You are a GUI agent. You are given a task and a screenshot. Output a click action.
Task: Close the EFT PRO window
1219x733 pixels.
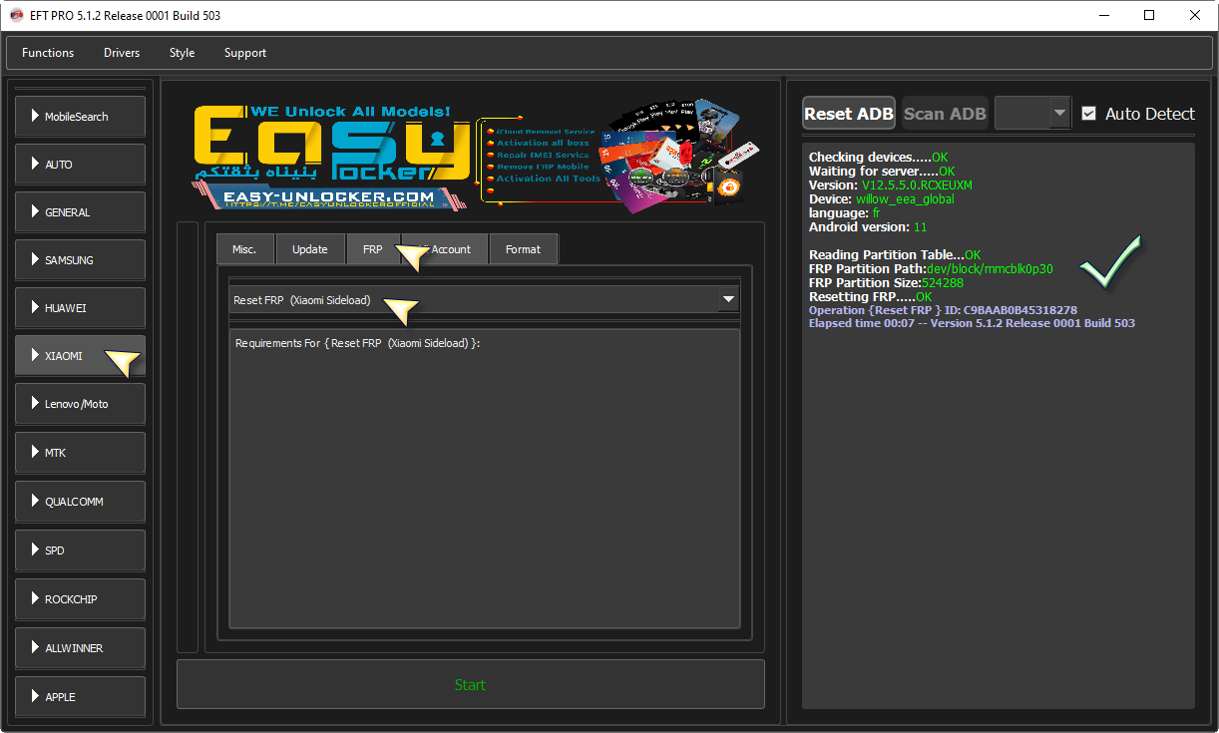(1195, 16)
